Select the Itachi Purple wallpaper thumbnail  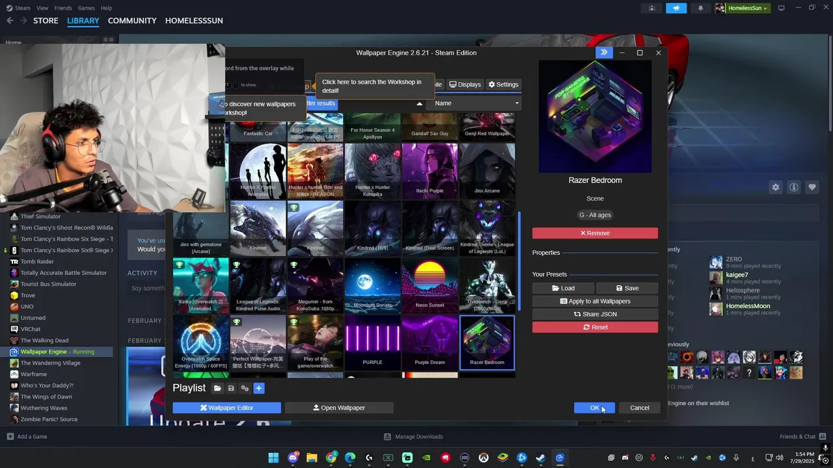430,171
